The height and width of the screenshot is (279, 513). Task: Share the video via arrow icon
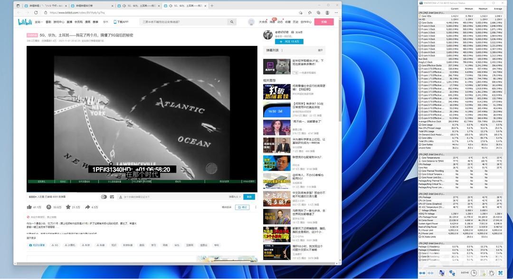[87, 207]
